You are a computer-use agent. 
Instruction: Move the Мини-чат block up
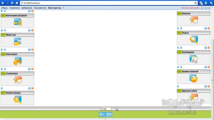tap(2, 30)
